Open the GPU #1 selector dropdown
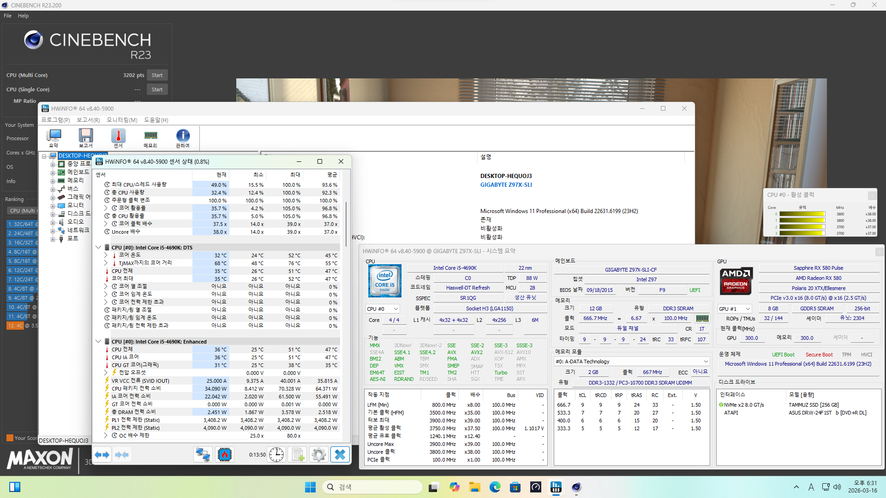 748,309
